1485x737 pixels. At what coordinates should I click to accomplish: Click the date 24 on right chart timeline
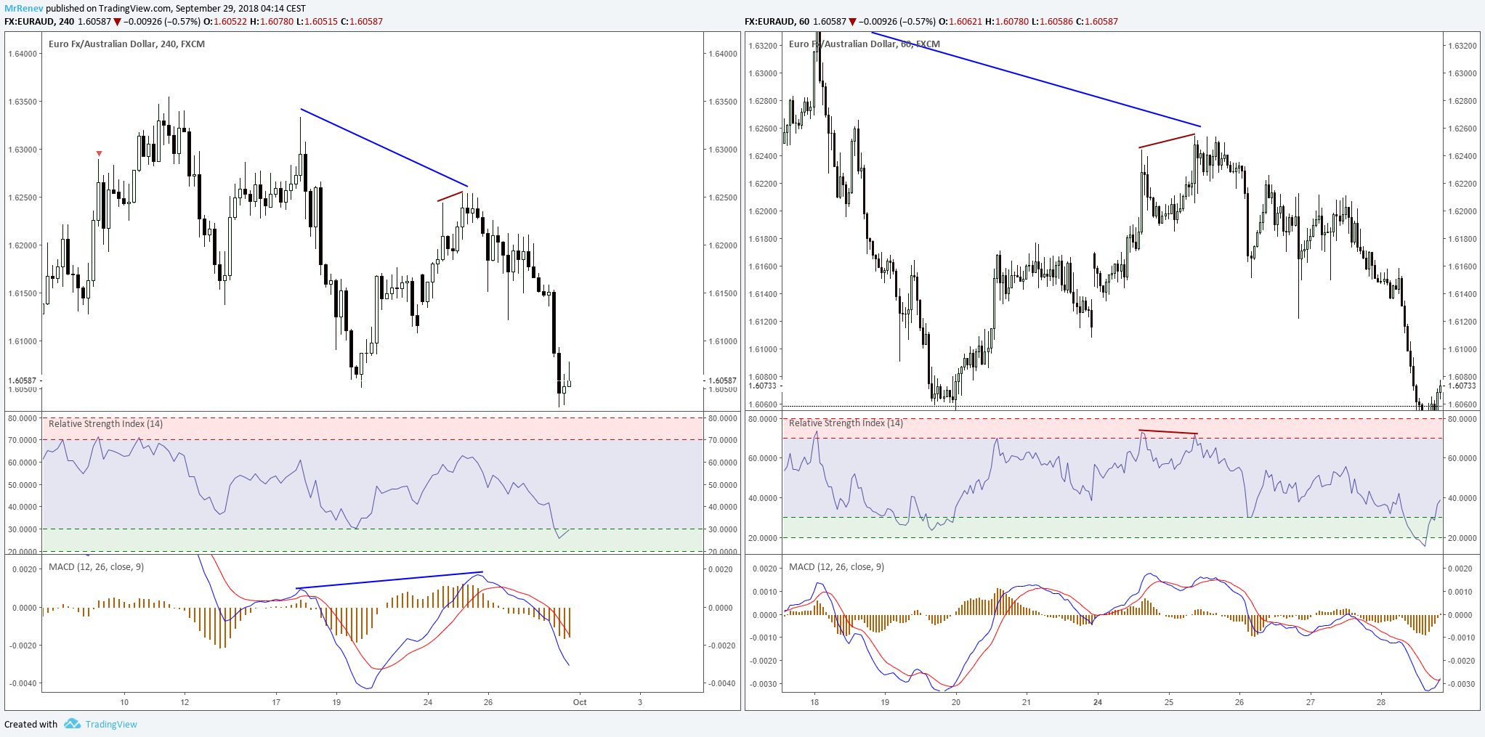(1098, 702)
